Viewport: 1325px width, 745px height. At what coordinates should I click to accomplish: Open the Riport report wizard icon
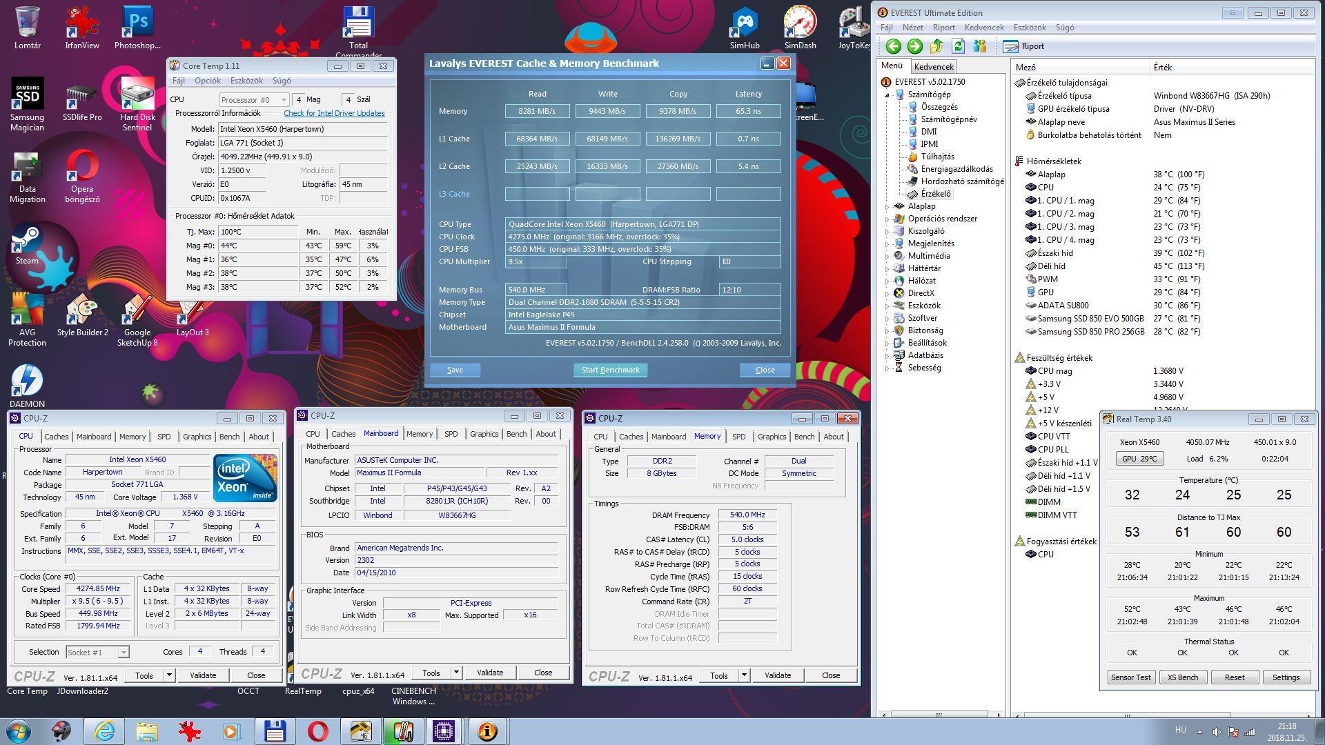[1011, 46]
